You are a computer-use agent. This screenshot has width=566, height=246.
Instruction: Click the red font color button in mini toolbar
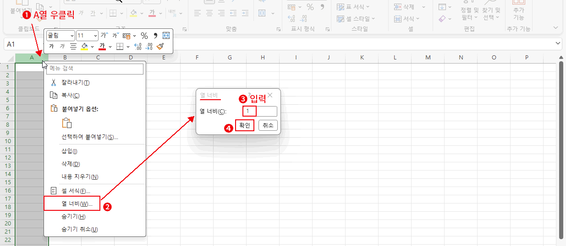[102, 46]
